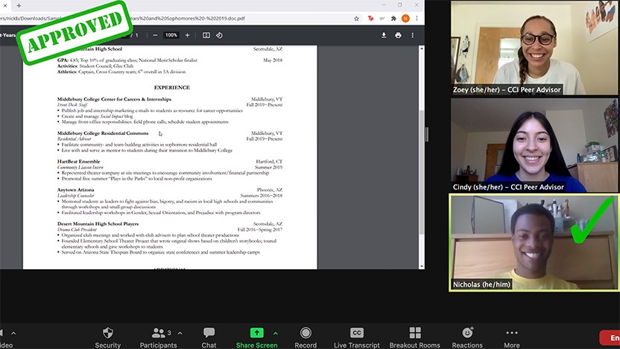The image size is (620, 349).
Task: Click "Middlebury College Center for Careers & Internships"
Action: 114,99
